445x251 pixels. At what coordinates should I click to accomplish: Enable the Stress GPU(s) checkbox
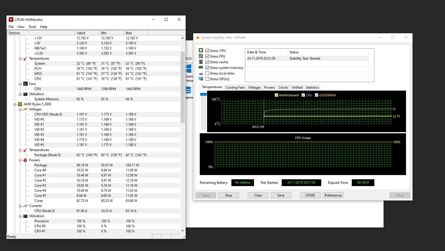pos(207,79)
